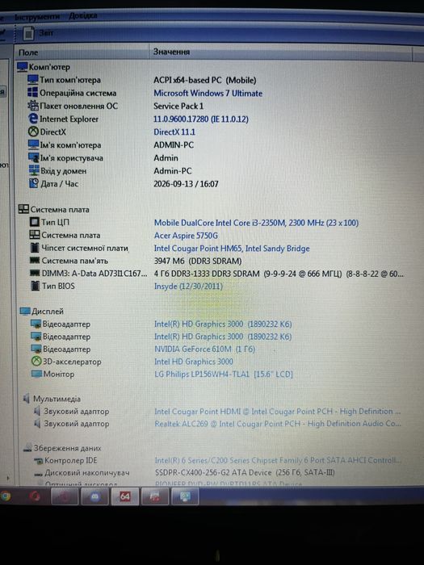This screenshot has width=424, height=565.
Task: Click the Звіт report toolbar button
Action: pos(38,33)
